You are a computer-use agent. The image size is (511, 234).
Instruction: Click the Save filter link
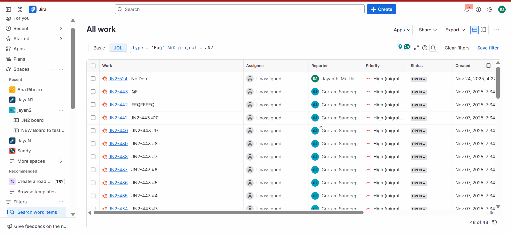(488, 48)
